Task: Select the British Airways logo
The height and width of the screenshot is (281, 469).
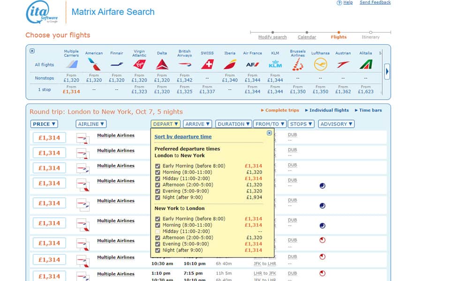Action: pyautogui.click(x=184, y=64)
